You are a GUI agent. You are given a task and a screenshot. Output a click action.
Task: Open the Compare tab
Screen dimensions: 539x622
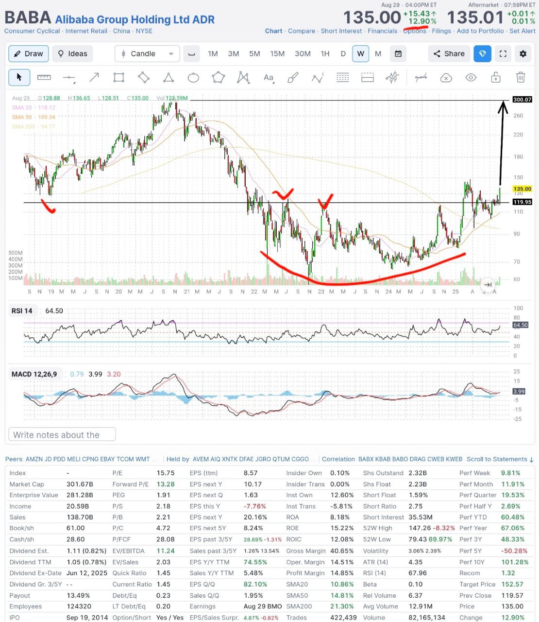302,31
